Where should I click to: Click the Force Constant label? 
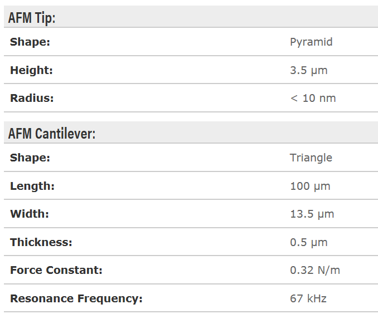click(x=56, y=270)
